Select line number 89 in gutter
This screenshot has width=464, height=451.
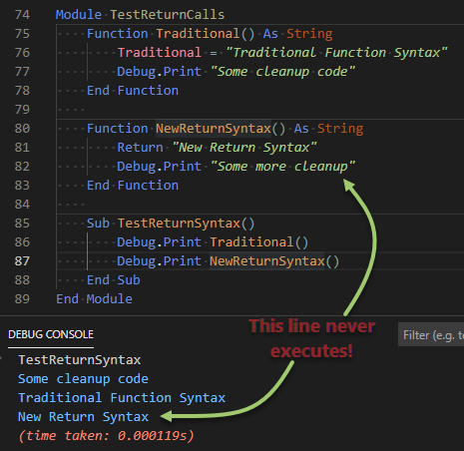tap(22, 299)
